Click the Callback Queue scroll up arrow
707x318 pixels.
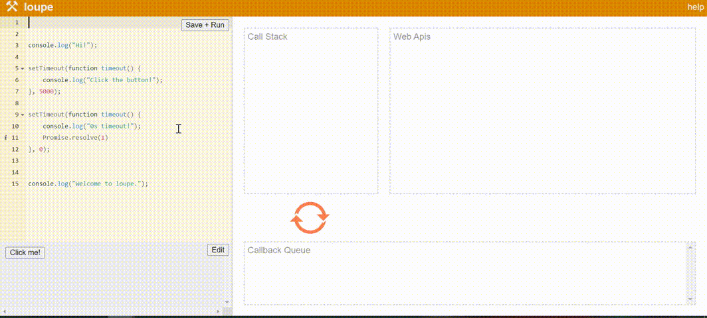[690, 246]
